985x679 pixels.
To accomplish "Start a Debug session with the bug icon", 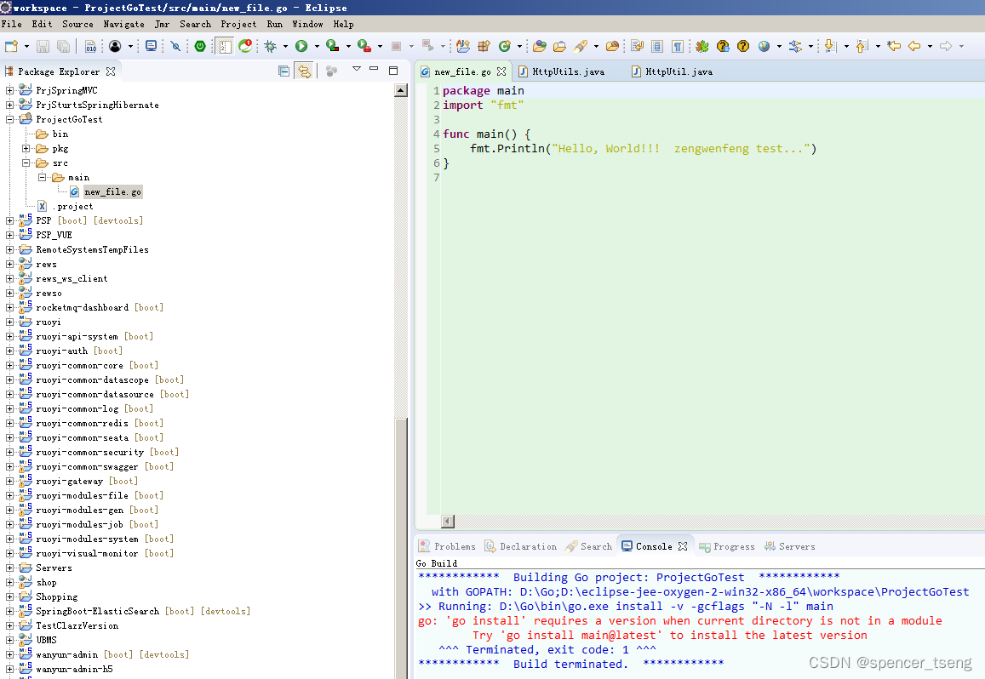I will [x=269, y=47].
